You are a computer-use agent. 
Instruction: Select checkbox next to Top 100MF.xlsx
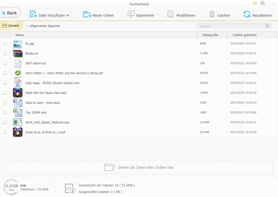pyautogui.click(x=5, y=112)
